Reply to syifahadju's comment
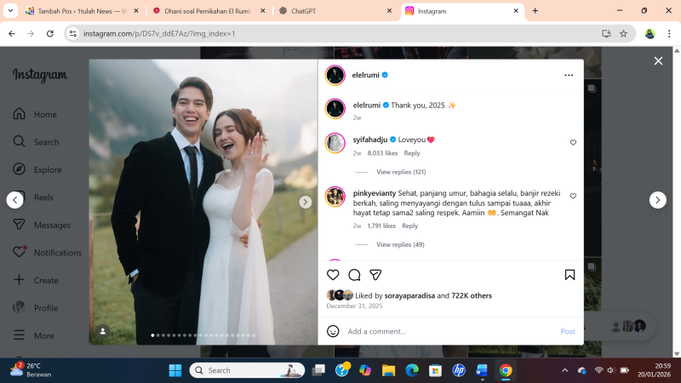Screen dimensions: 681x383 [x=412, y=153]
